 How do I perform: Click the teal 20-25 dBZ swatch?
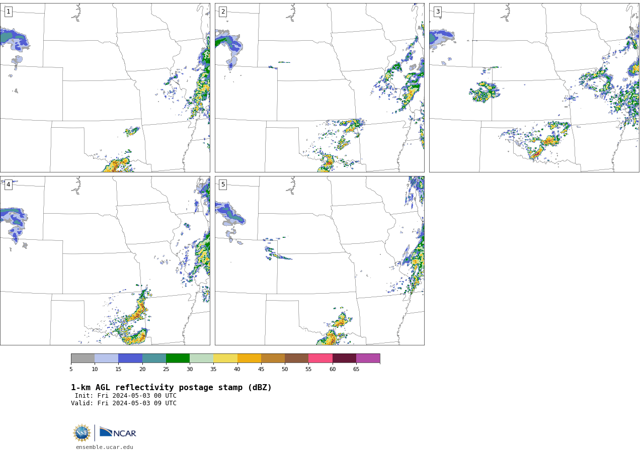[x=154, y=358]
